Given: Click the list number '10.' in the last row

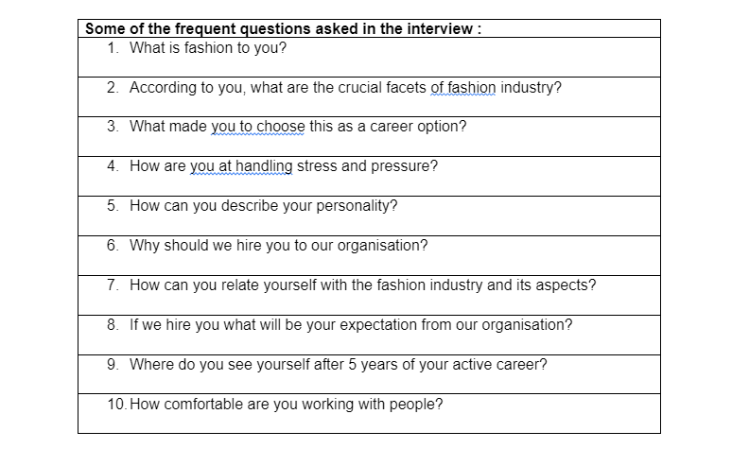Looking at the screenshot, I should coord(116,404).
